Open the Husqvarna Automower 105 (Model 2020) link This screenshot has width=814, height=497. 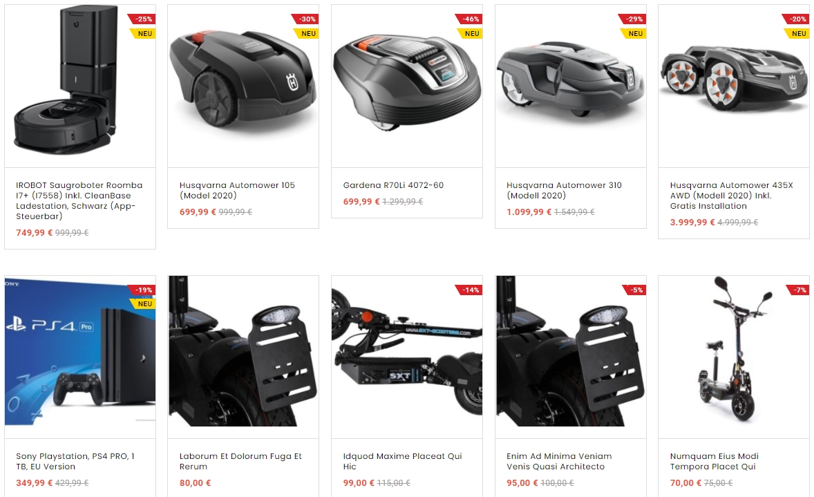[x=237, y=190]
